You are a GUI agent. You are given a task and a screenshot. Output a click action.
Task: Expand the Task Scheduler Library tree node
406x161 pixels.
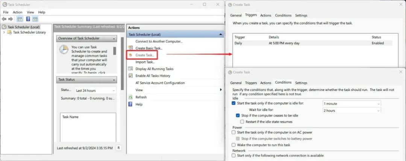pos(4,32)
